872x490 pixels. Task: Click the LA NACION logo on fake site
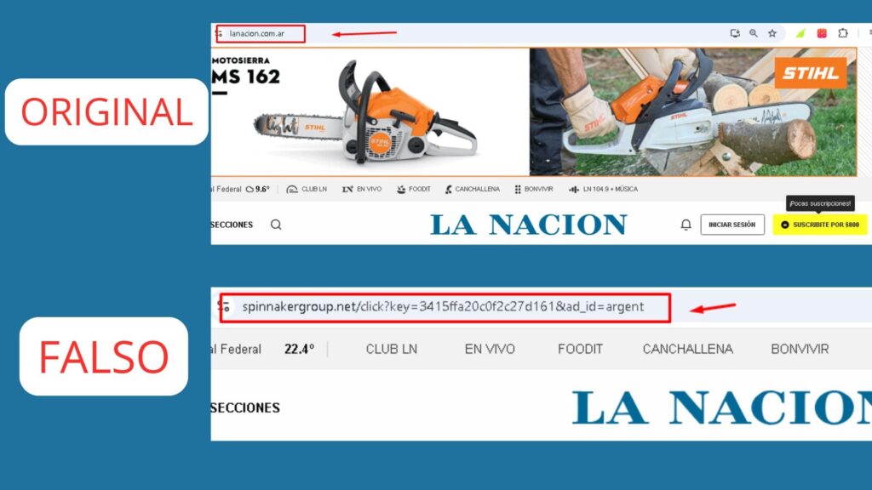tap(722, 407)
